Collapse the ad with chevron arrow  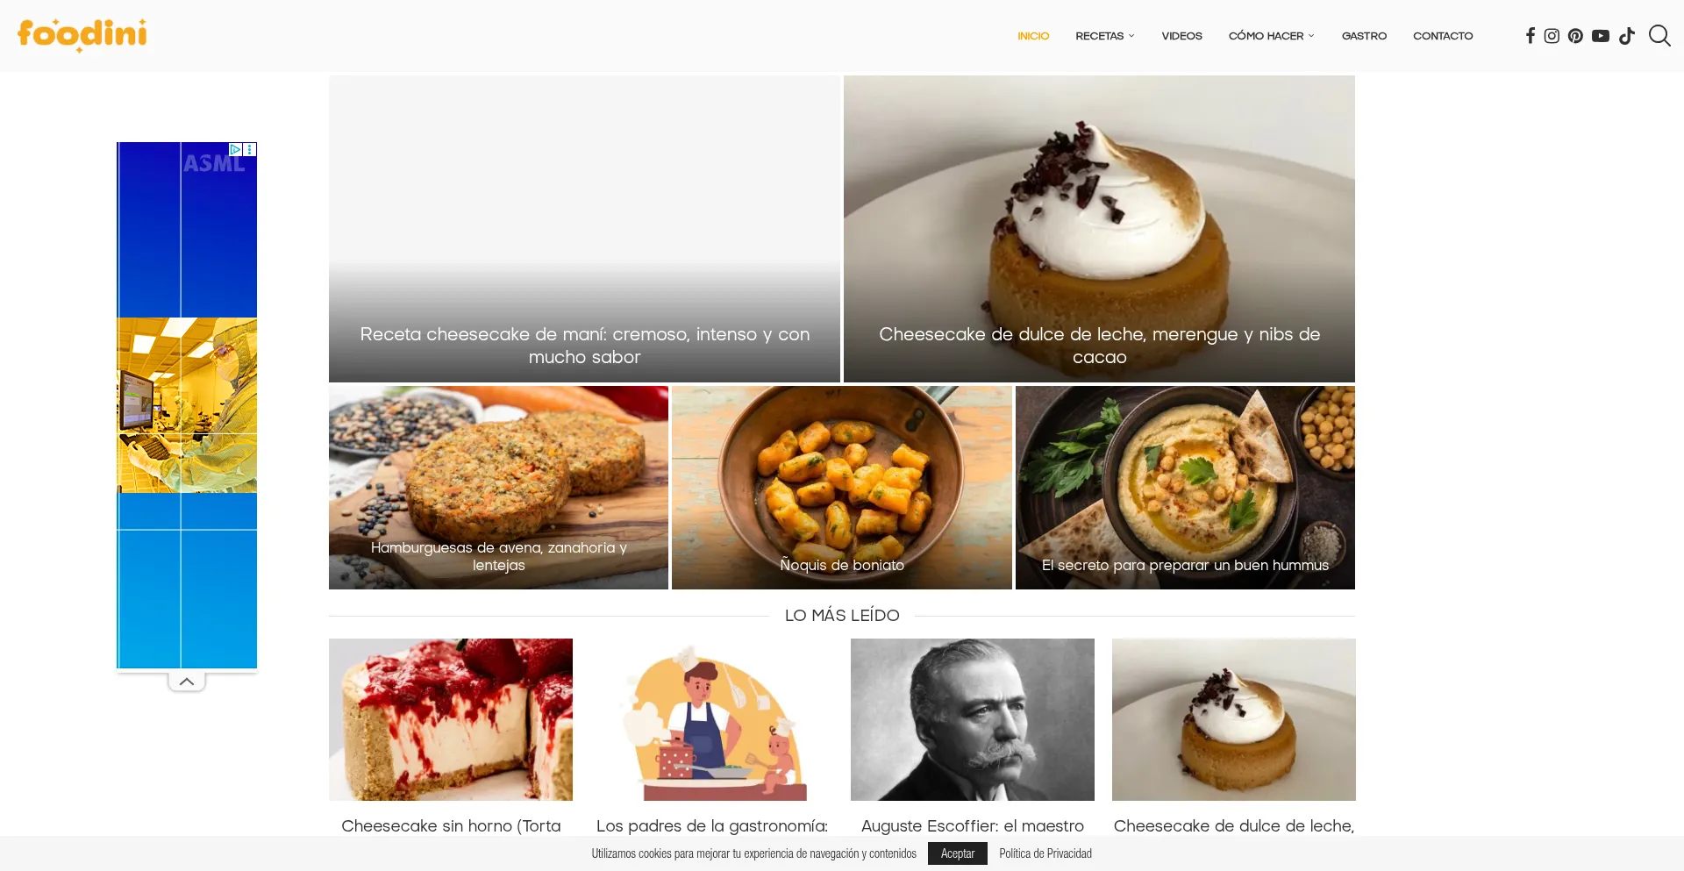click(187, 682)
